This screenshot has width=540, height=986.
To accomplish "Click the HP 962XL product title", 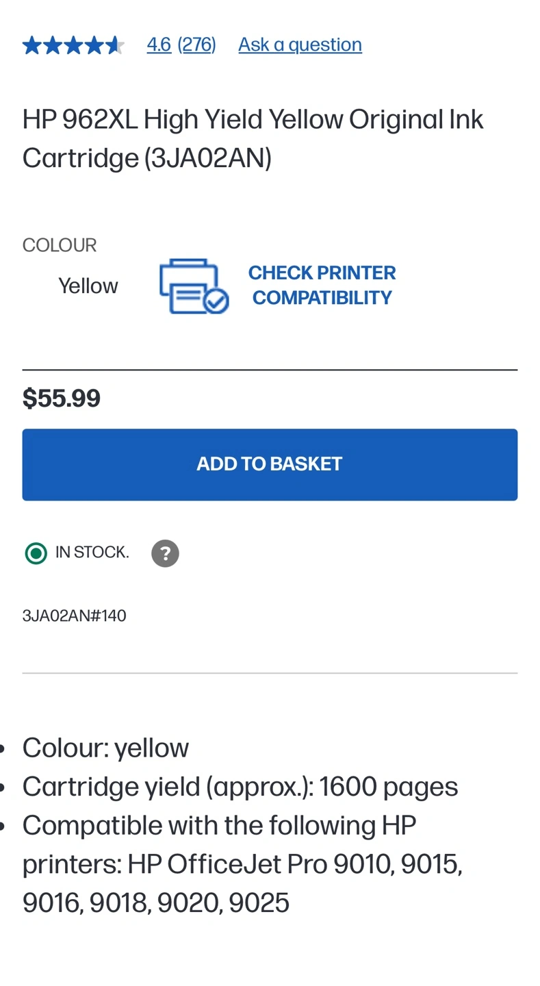I will (x=253, y=138).
